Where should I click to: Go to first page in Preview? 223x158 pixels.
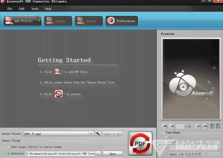click(165, 126)
